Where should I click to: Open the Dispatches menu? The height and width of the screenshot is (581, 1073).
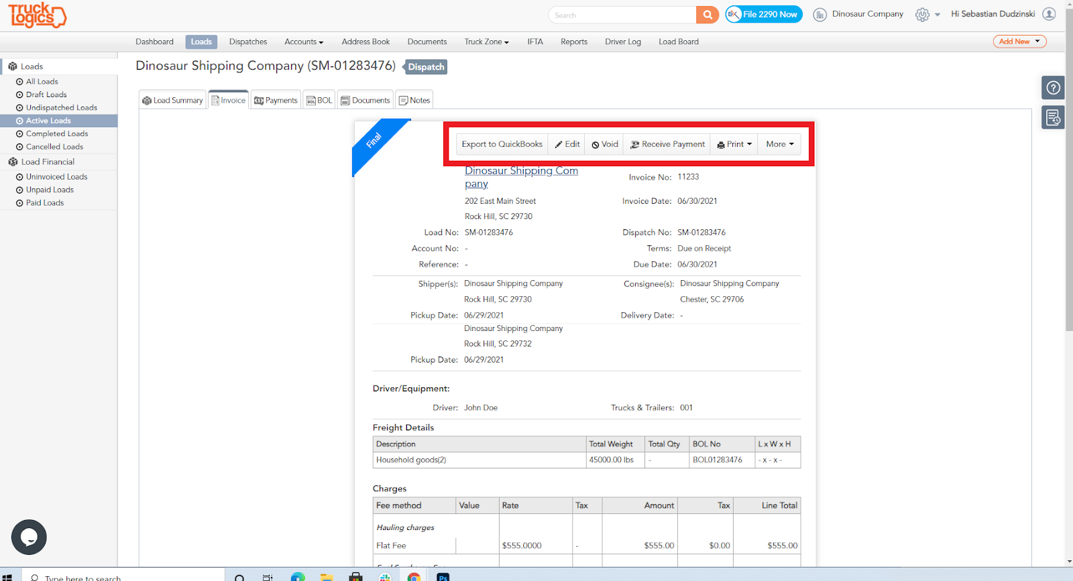point(248,42)
